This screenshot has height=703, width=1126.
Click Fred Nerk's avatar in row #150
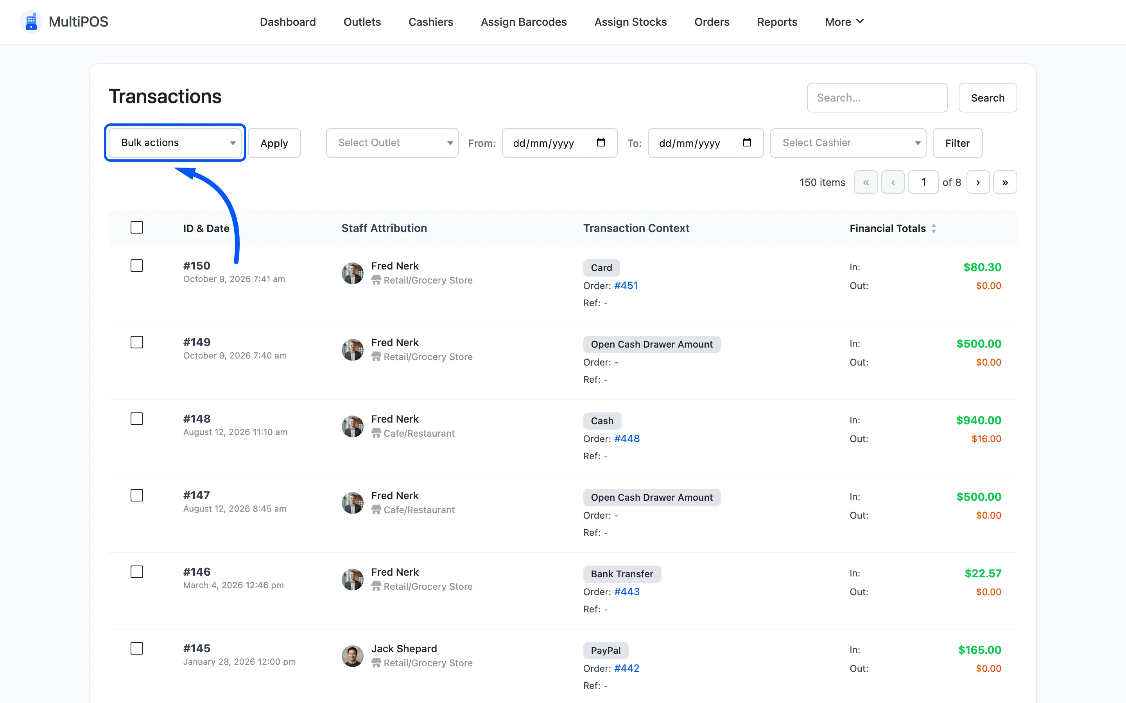[353, 273]
